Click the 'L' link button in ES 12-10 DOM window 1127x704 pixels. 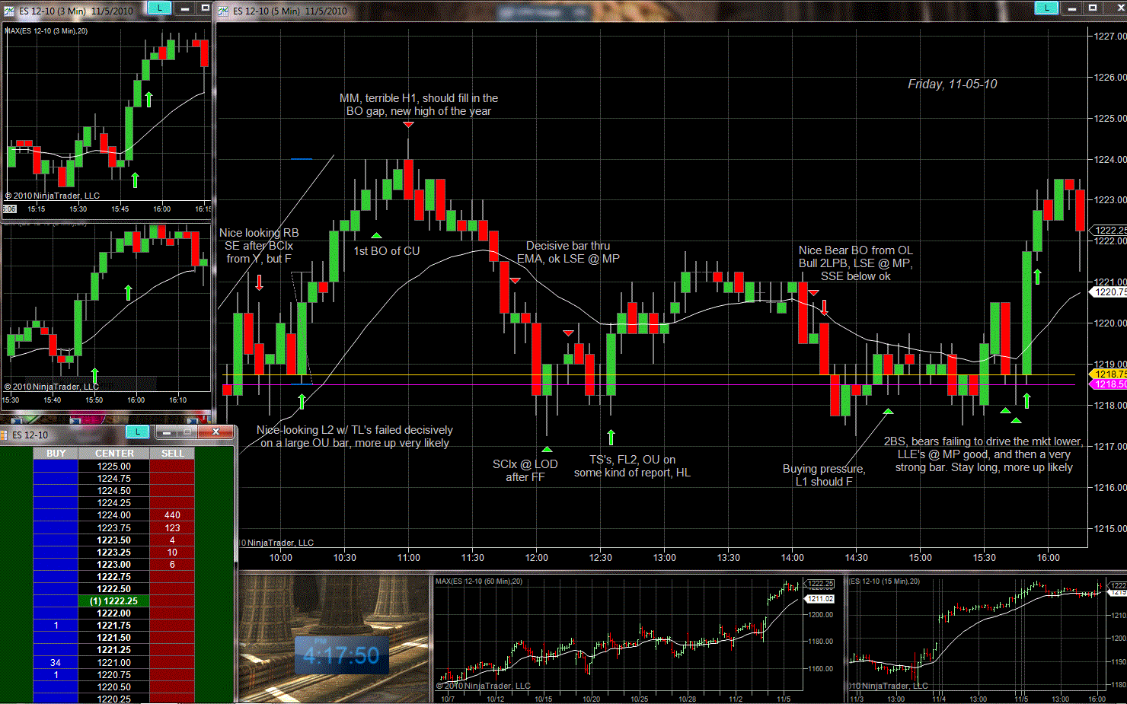point(137,432)
